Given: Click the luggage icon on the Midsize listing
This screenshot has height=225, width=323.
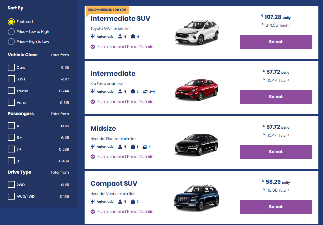Looking at the screenshot, I should [x=133, y=147].
